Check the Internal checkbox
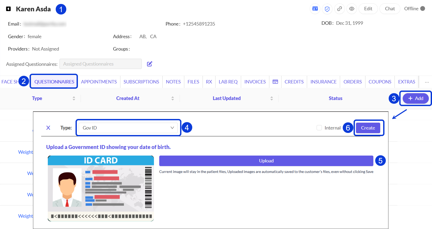This screenshot has width=432, height=229. [x=319, y=128]
